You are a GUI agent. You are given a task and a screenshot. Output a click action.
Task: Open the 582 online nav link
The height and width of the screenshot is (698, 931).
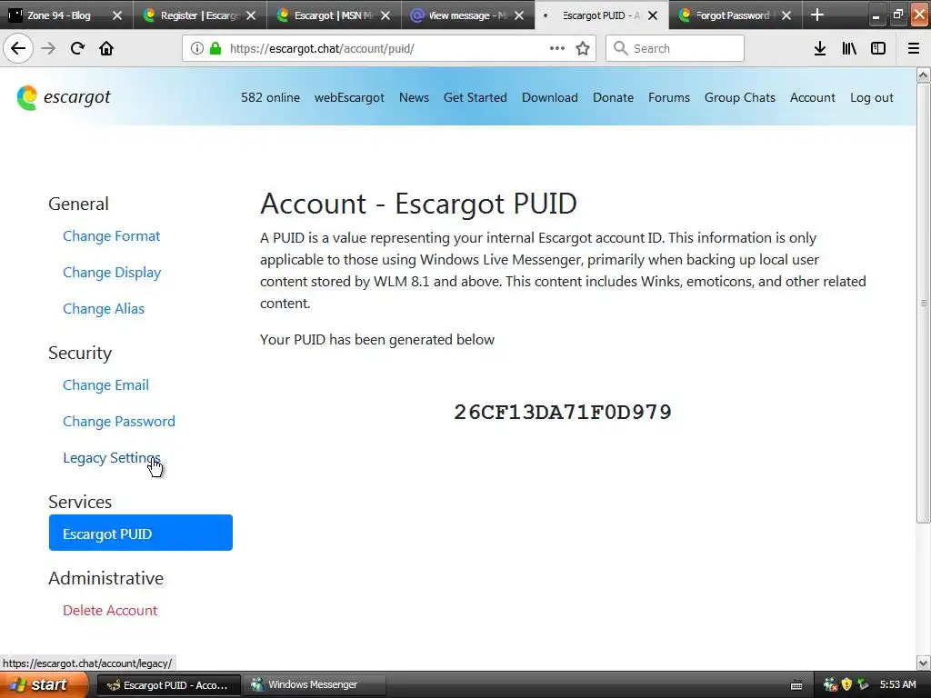point(270,97)
